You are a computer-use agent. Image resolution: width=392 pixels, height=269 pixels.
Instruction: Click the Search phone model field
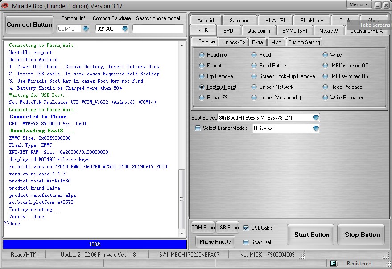[158, 29]
